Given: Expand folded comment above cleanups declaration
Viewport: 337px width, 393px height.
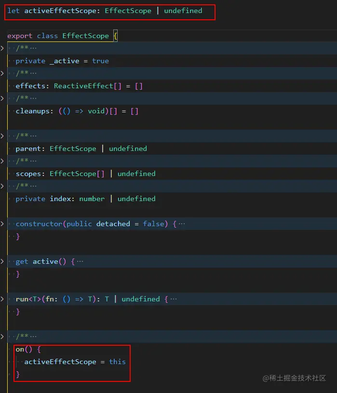Looking at the screenshot, I should (x=2, y=98).
